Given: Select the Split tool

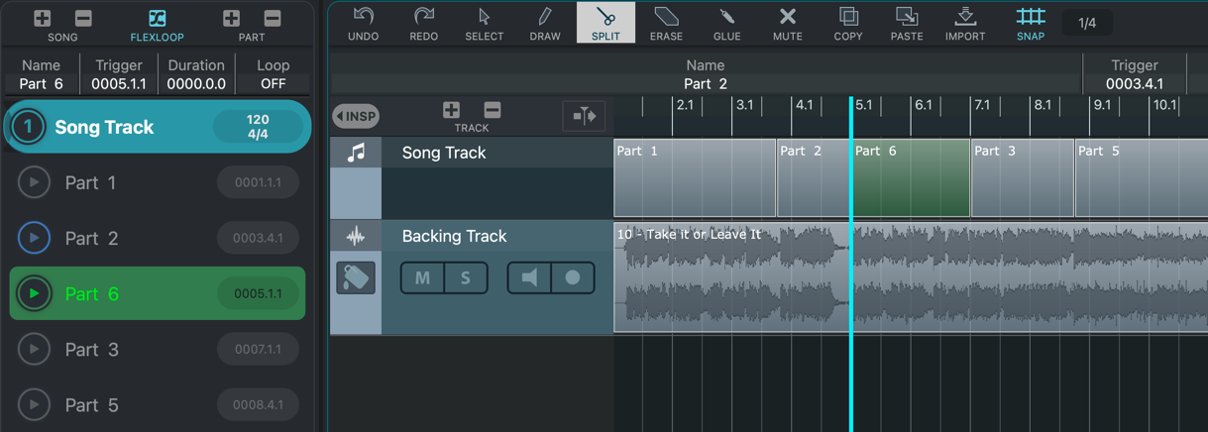Looking at the screenshot, I should tap(604, 22).
